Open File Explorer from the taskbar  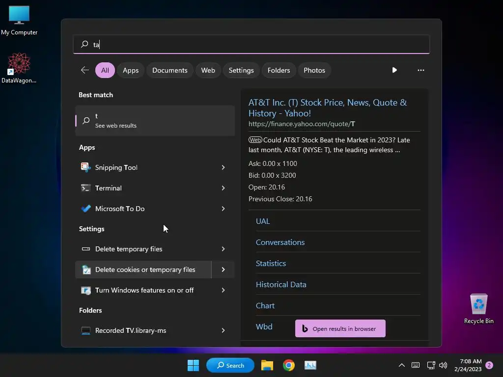coord(267,365)
